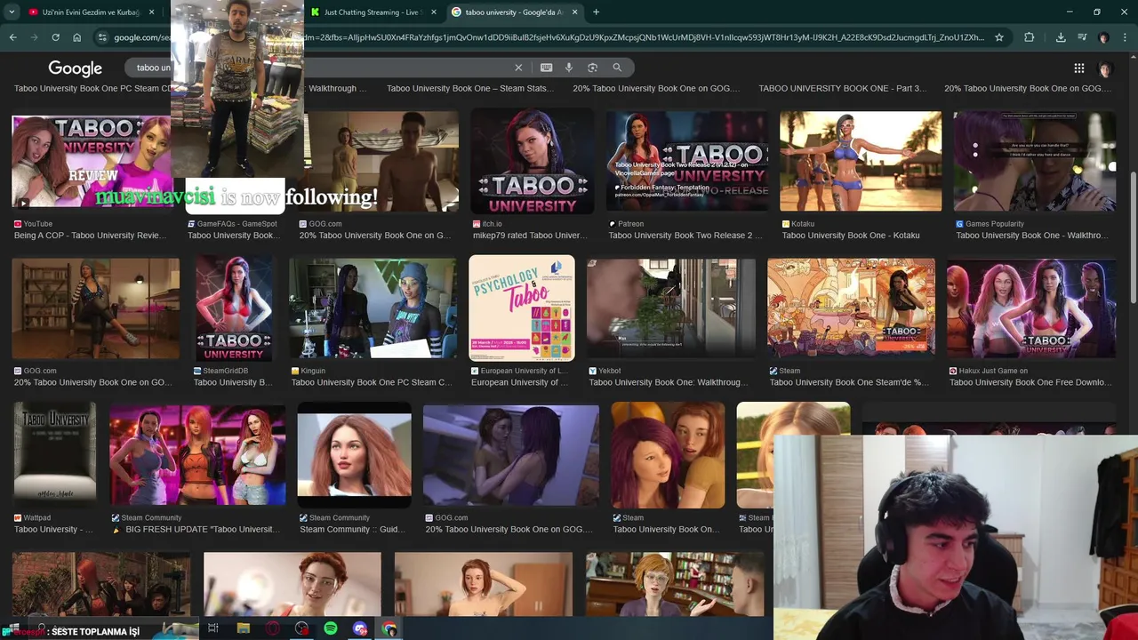Screen dimensions: 1138x640
Task: Click 'Taboo University Book One – Steam Stats...' caption
Action: click(x=470, y=88)
